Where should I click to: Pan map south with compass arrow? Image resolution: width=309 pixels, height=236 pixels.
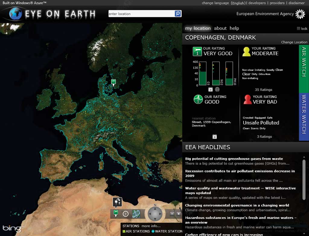[155, 219]
